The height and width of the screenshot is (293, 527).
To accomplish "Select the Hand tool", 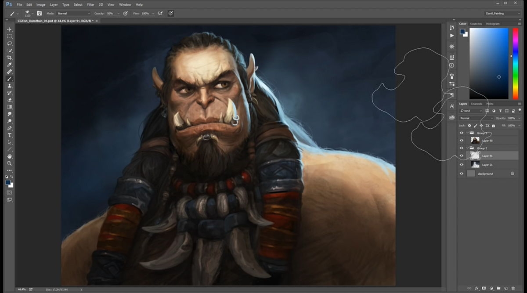I will tap(10, 156).
